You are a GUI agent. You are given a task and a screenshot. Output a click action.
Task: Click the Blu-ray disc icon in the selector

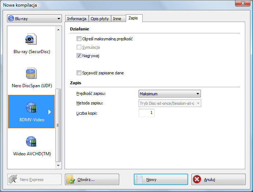click(11, 18)
